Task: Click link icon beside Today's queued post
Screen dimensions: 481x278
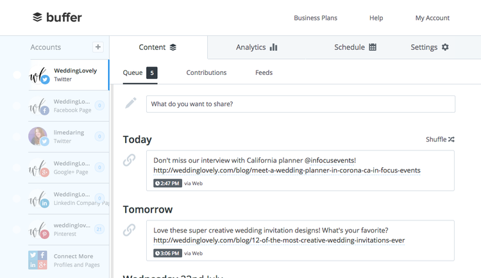Action: (x=129, y=160)
